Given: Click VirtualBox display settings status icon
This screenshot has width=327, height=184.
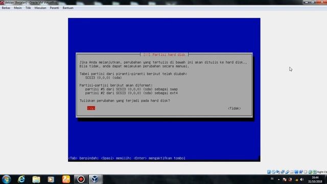Looking at the screenshot, I should (296, 172).
